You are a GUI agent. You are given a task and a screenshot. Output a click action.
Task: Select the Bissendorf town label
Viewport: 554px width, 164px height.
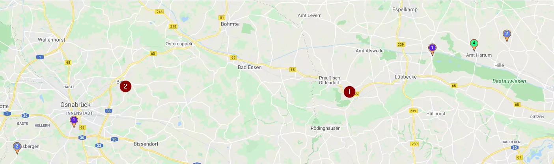[146, 144]
